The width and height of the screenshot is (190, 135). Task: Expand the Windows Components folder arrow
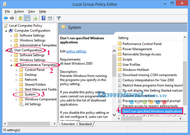(x=17, y=99)
